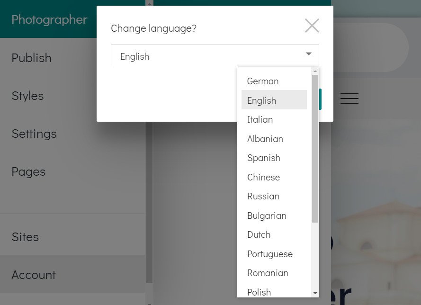Close the Change language dialog
This screenshot has width=421, height=305.
[x=312, y=26]
